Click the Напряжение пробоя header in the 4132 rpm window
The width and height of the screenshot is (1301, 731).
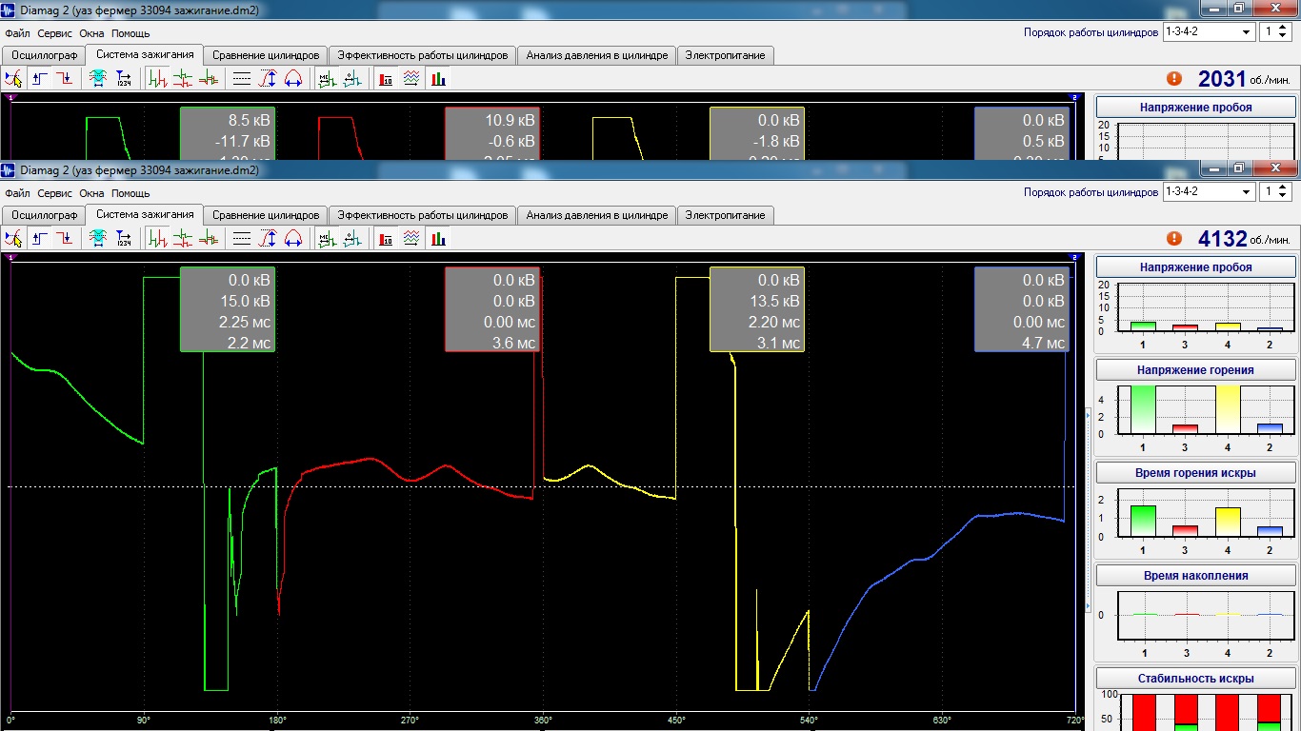1196,267
